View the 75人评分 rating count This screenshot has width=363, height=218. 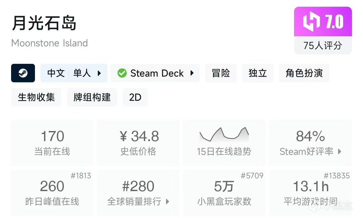pyautogui.click(x=323, y=45)
